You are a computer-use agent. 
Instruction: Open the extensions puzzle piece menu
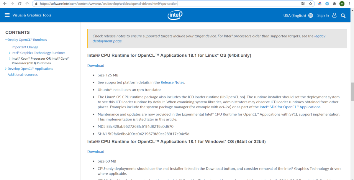(335, 4)
